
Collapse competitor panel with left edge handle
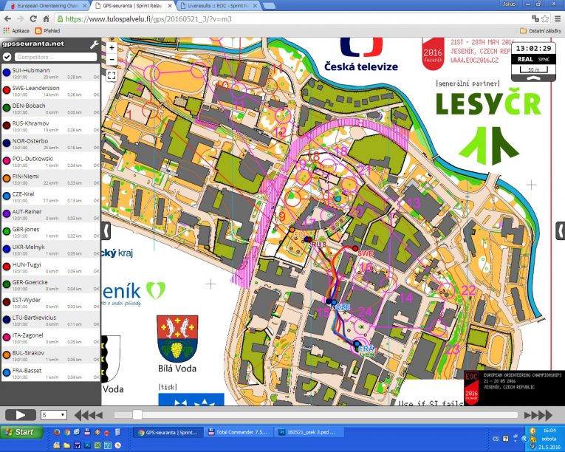pos(106,230)
